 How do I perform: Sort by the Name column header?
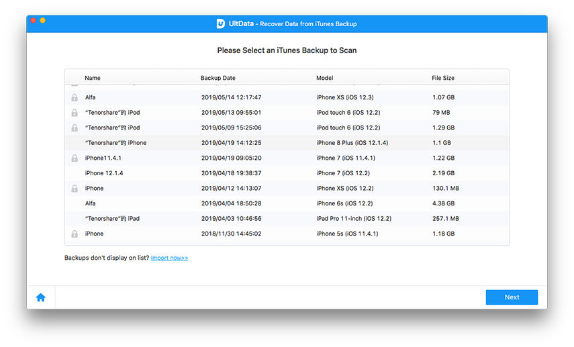(93, 78)
